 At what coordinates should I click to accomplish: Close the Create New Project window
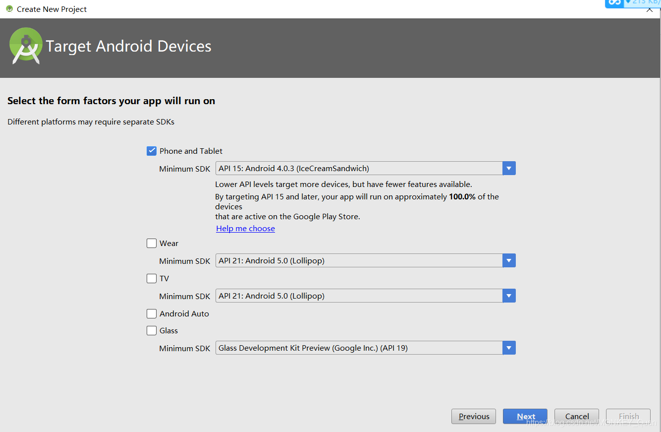(650, 10)
